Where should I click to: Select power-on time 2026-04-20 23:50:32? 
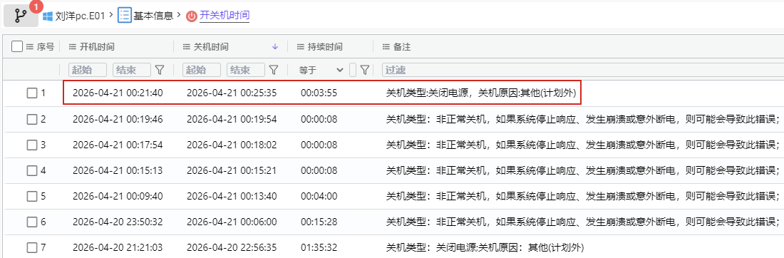(x=118, y=222)
